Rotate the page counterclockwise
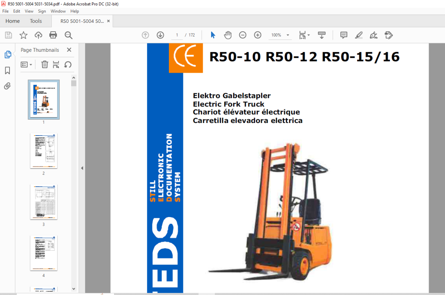445x295 pixels. tap(68, 64)
